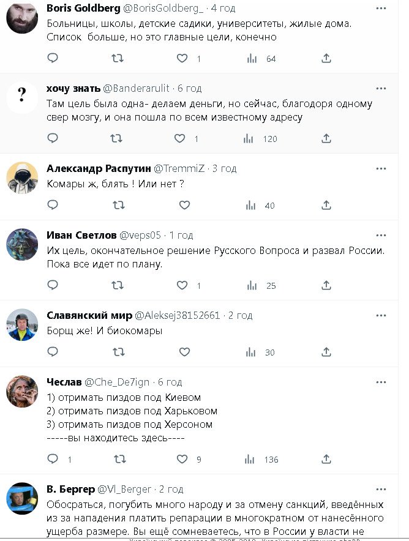Open Чеслав's avatar picture
This screenshot has width=409, height=541.
22,392
